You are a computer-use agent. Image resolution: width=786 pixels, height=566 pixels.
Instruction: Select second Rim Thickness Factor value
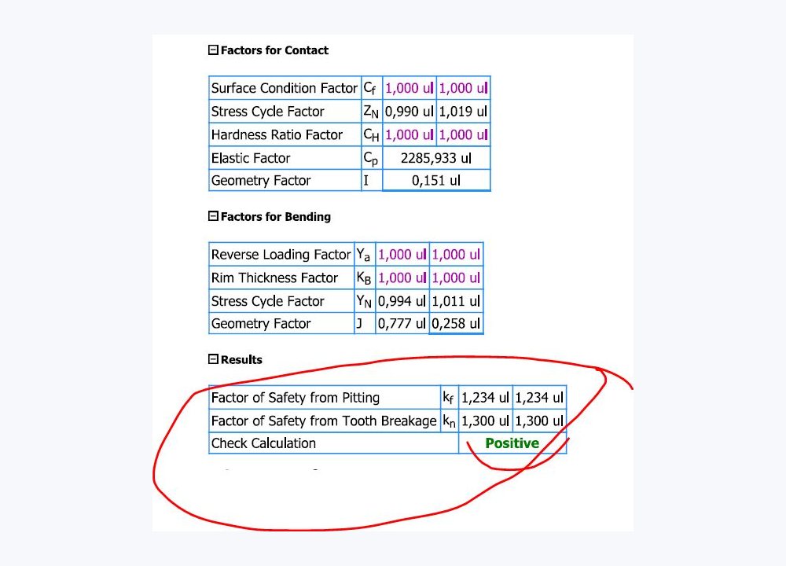point(456,277)
